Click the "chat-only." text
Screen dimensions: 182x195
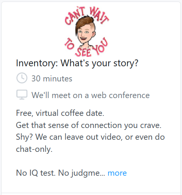(34, 149)
